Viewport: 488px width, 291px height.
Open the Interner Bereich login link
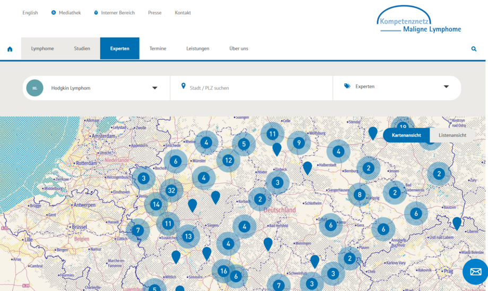117,13
